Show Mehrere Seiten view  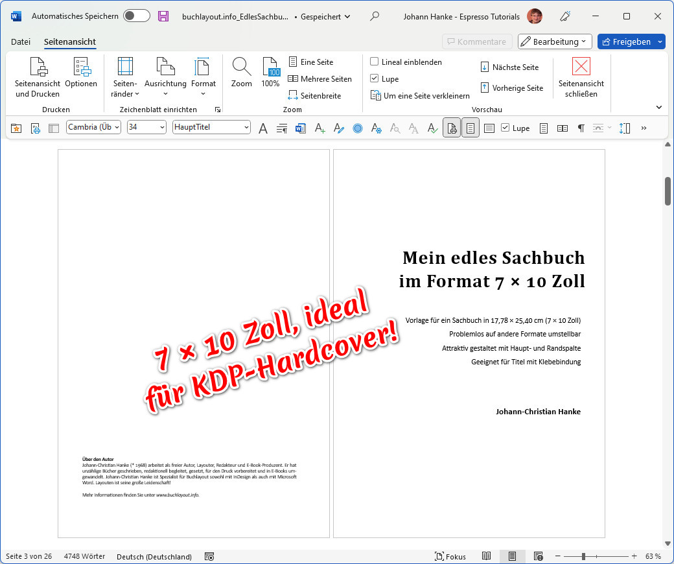pyautogui.click(x=320, y=78)
